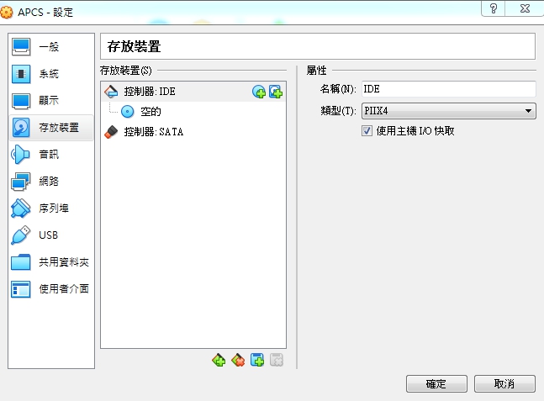Toggle the 使用主機 I/O 快取 checkbox
544x401 pixels.
367,131
